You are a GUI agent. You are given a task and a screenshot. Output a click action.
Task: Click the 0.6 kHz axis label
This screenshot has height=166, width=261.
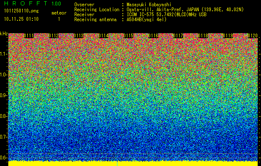coord(4,158)
